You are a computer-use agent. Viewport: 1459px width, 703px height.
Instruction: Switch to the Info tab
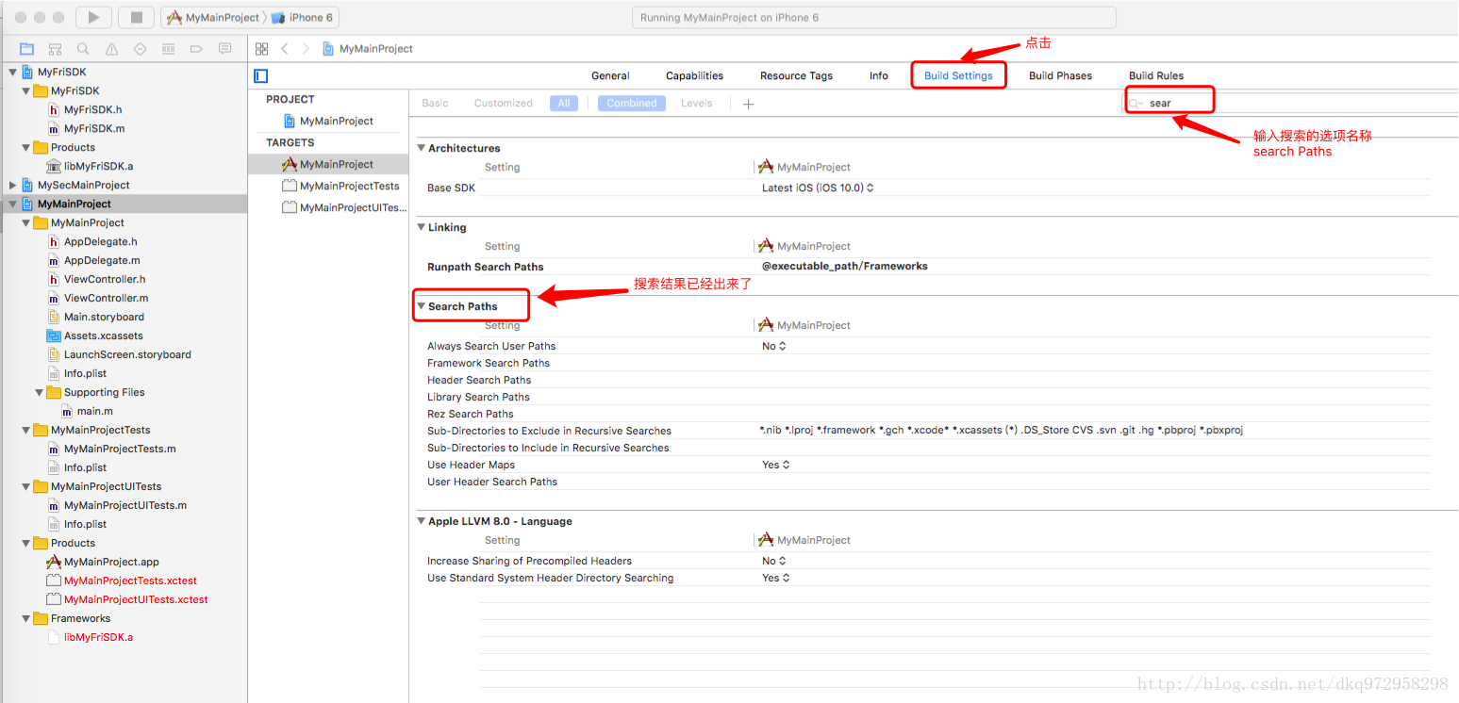click(x=879, y=75)
